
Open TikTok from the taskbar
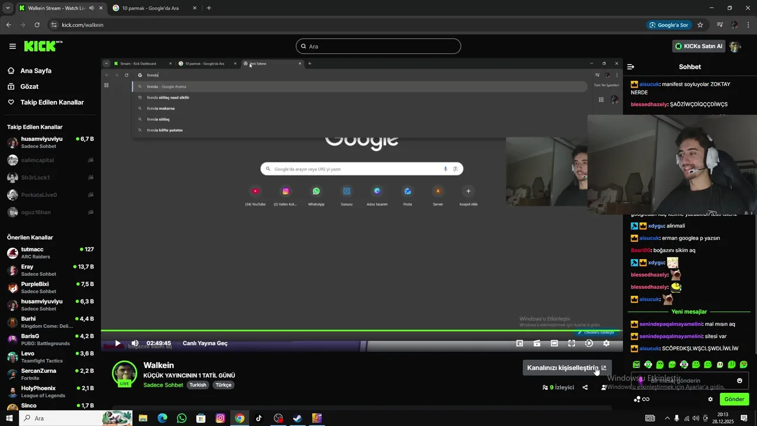(x=258, y=418)
